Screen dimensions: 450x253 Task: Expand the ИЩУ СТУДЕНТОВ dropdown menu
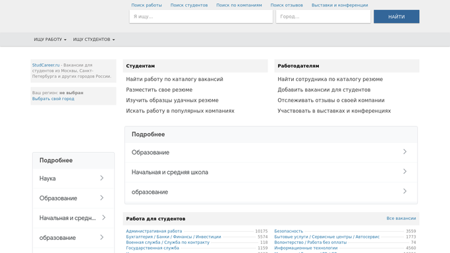pos(94,40)
